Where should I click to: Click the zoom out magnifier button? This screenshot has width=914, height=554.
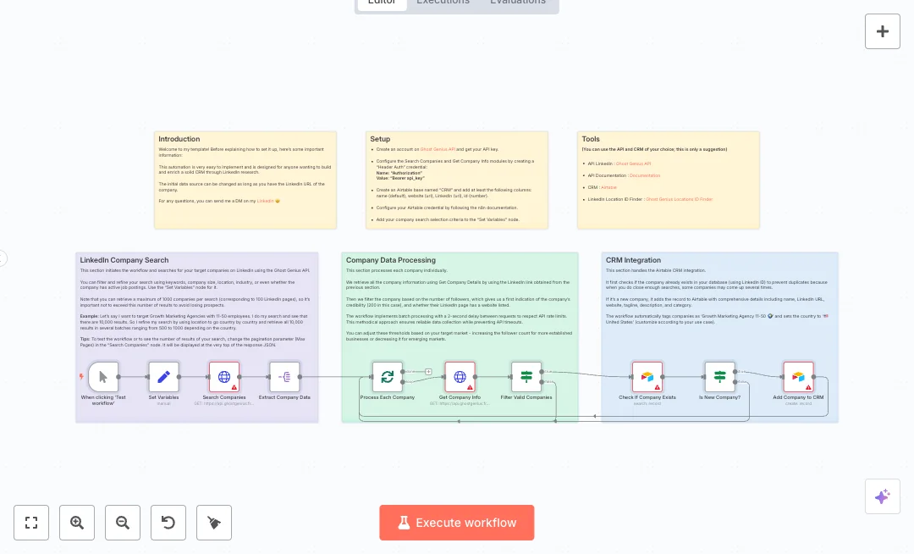pyautogui.click(x=123, y=523)
